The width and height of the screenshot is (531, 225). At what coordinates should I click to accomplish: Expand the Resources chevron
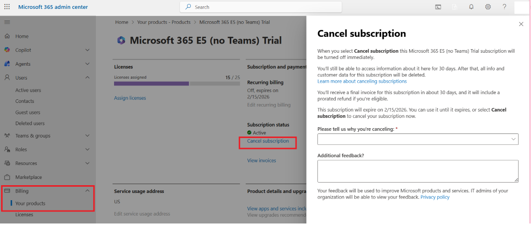coord(87,163)
